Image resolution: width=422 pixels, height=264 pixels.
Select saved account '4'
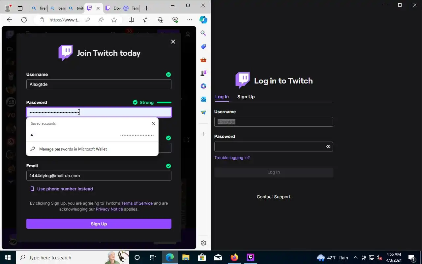click(92, 135)
